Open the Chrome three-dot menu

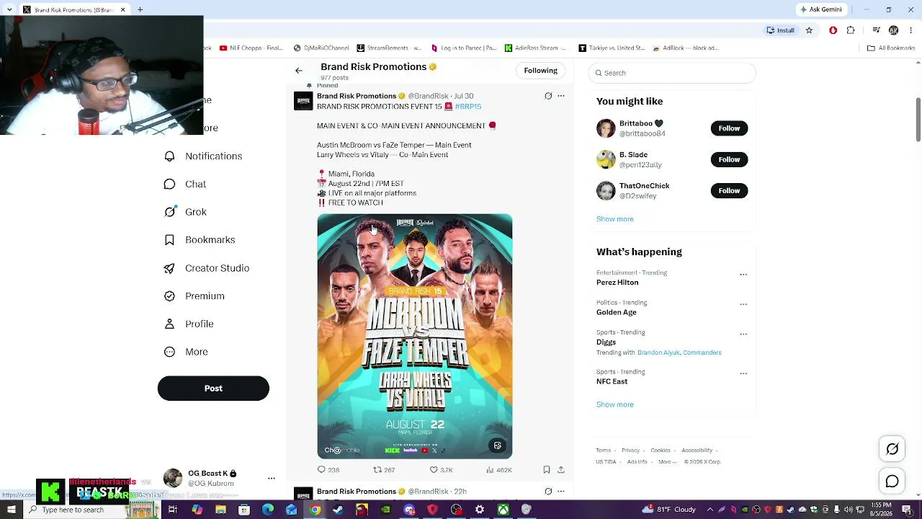pos(911,30)
